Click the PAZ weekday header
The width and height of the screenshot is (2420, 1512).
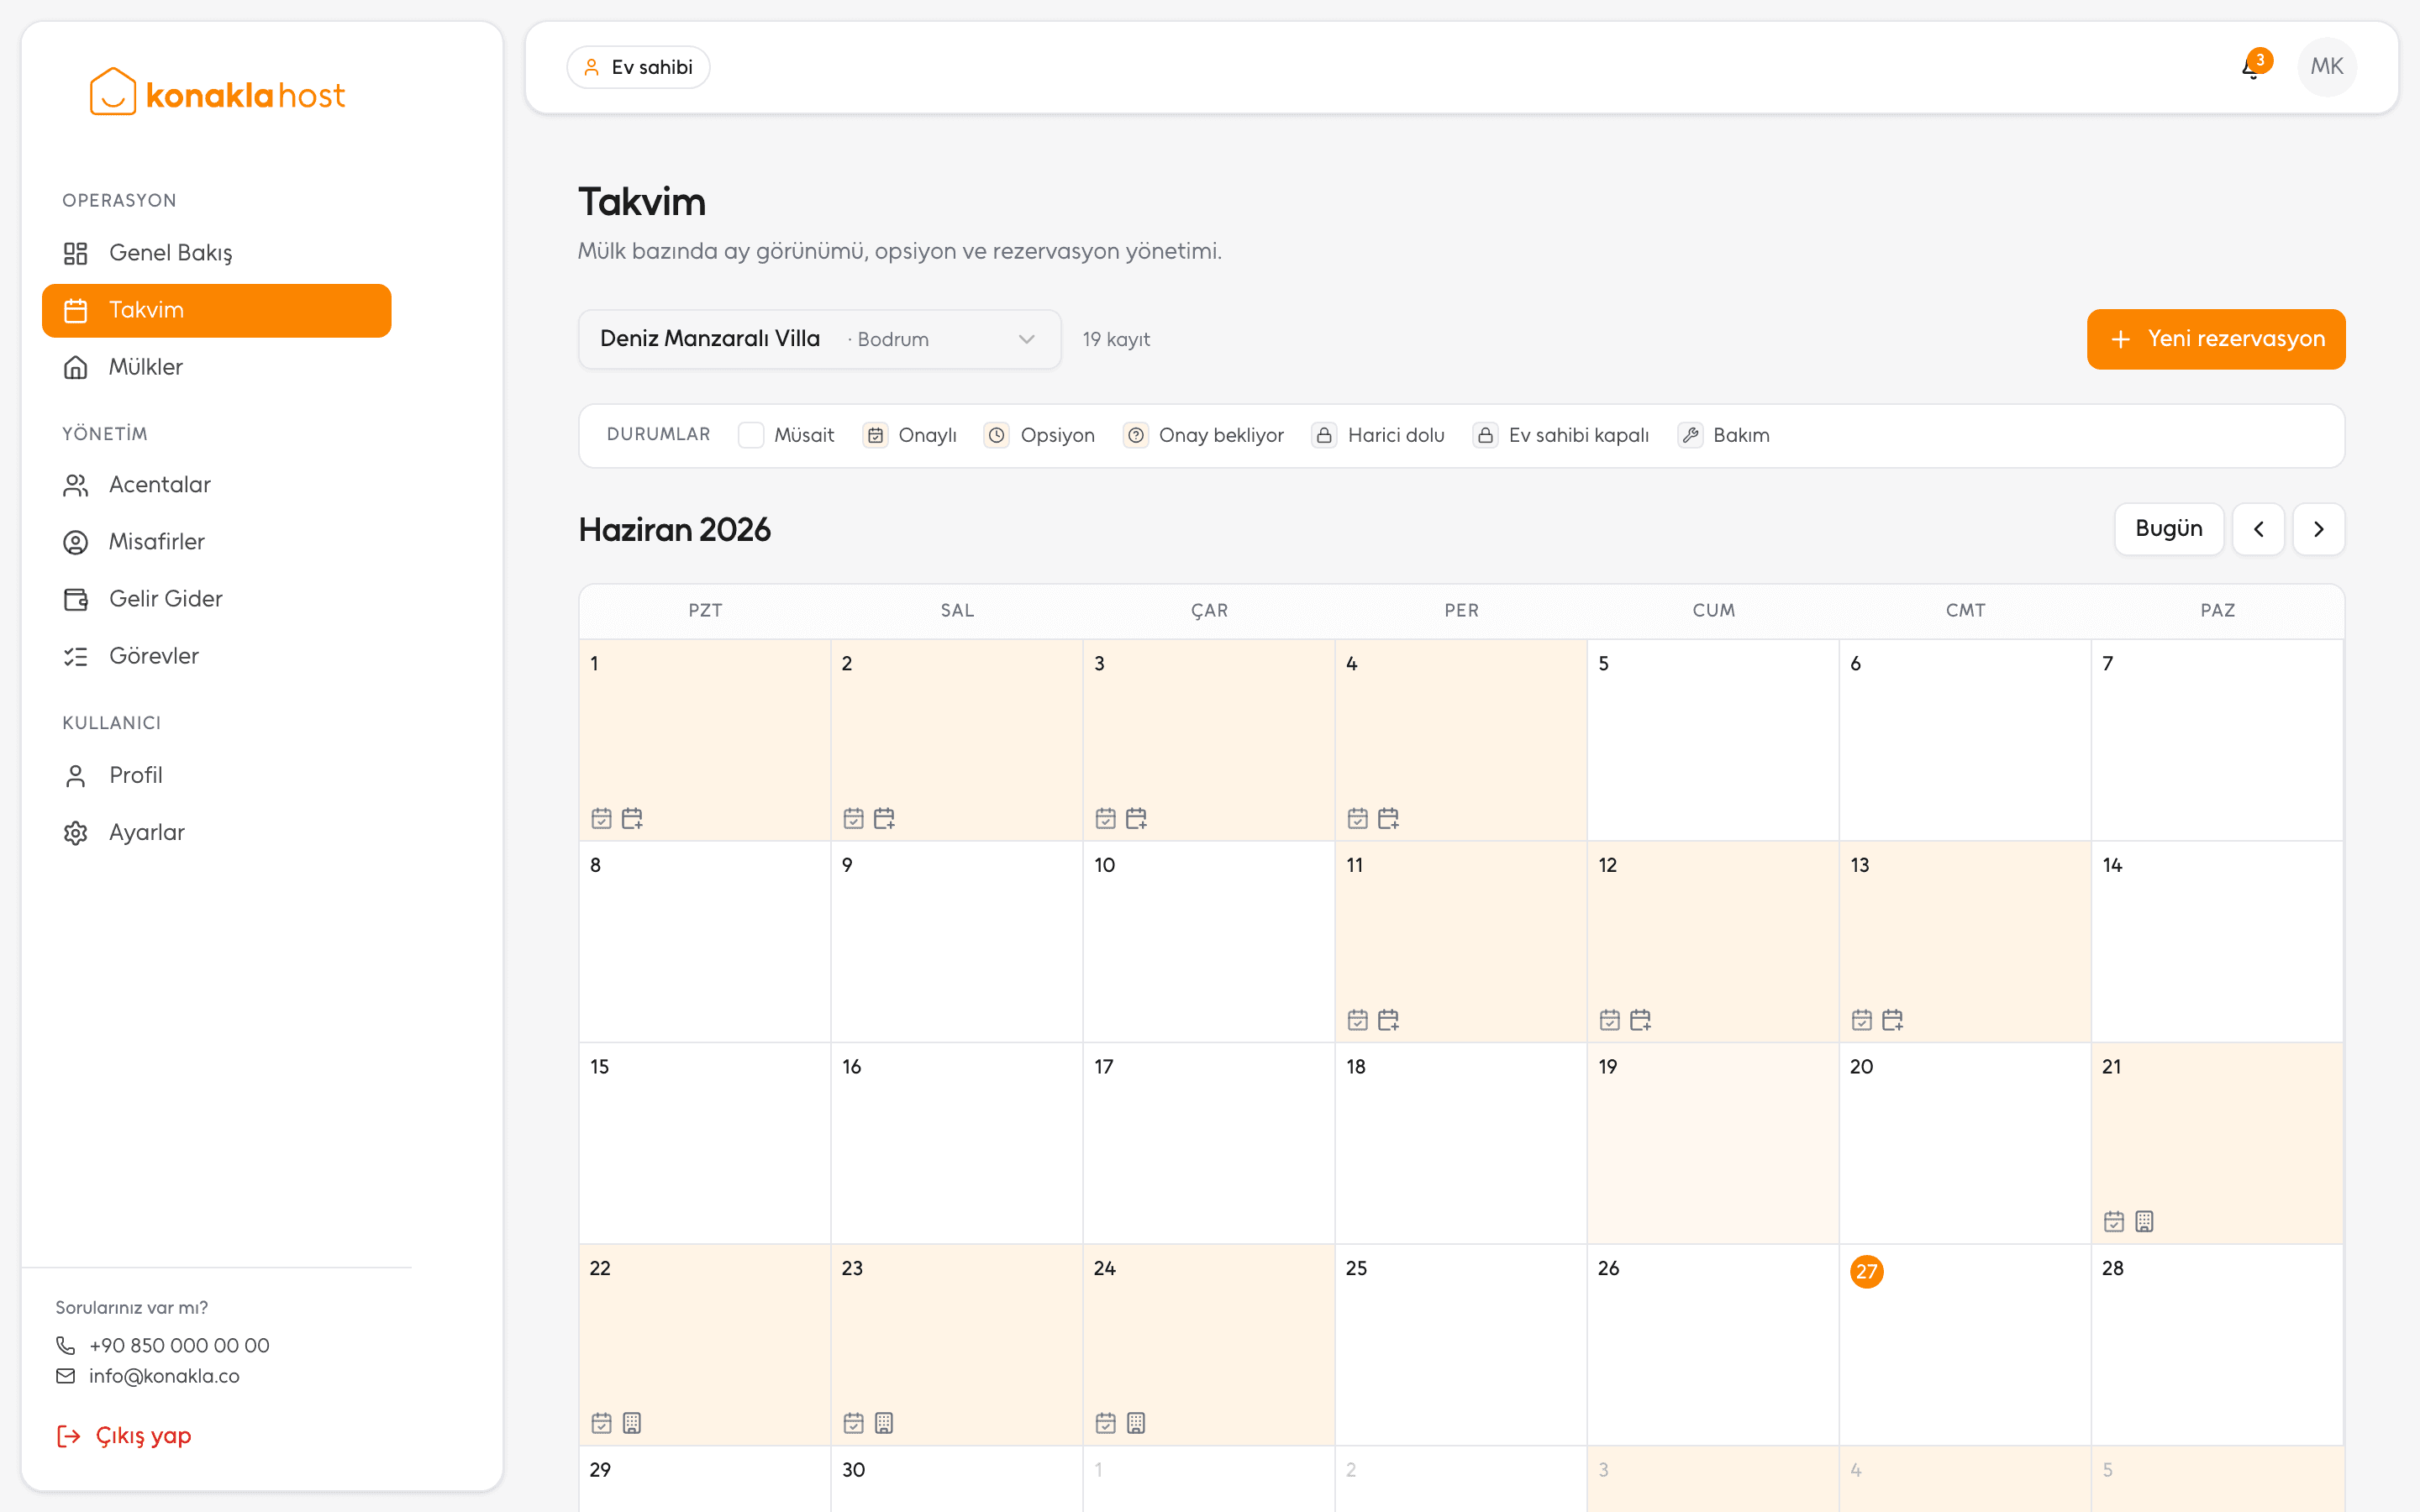[2217, 610]
